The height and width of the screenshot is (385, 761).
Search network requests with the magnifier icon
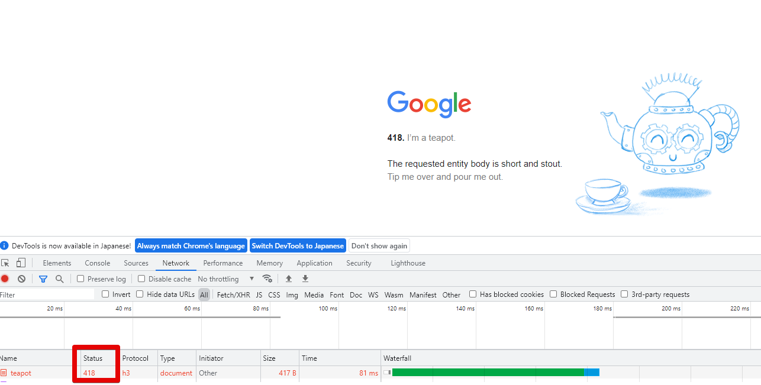coord(59,278)
